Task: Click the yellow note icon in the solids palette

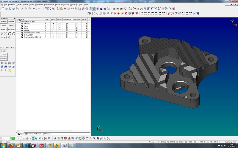Action: (x=10, y=71)
